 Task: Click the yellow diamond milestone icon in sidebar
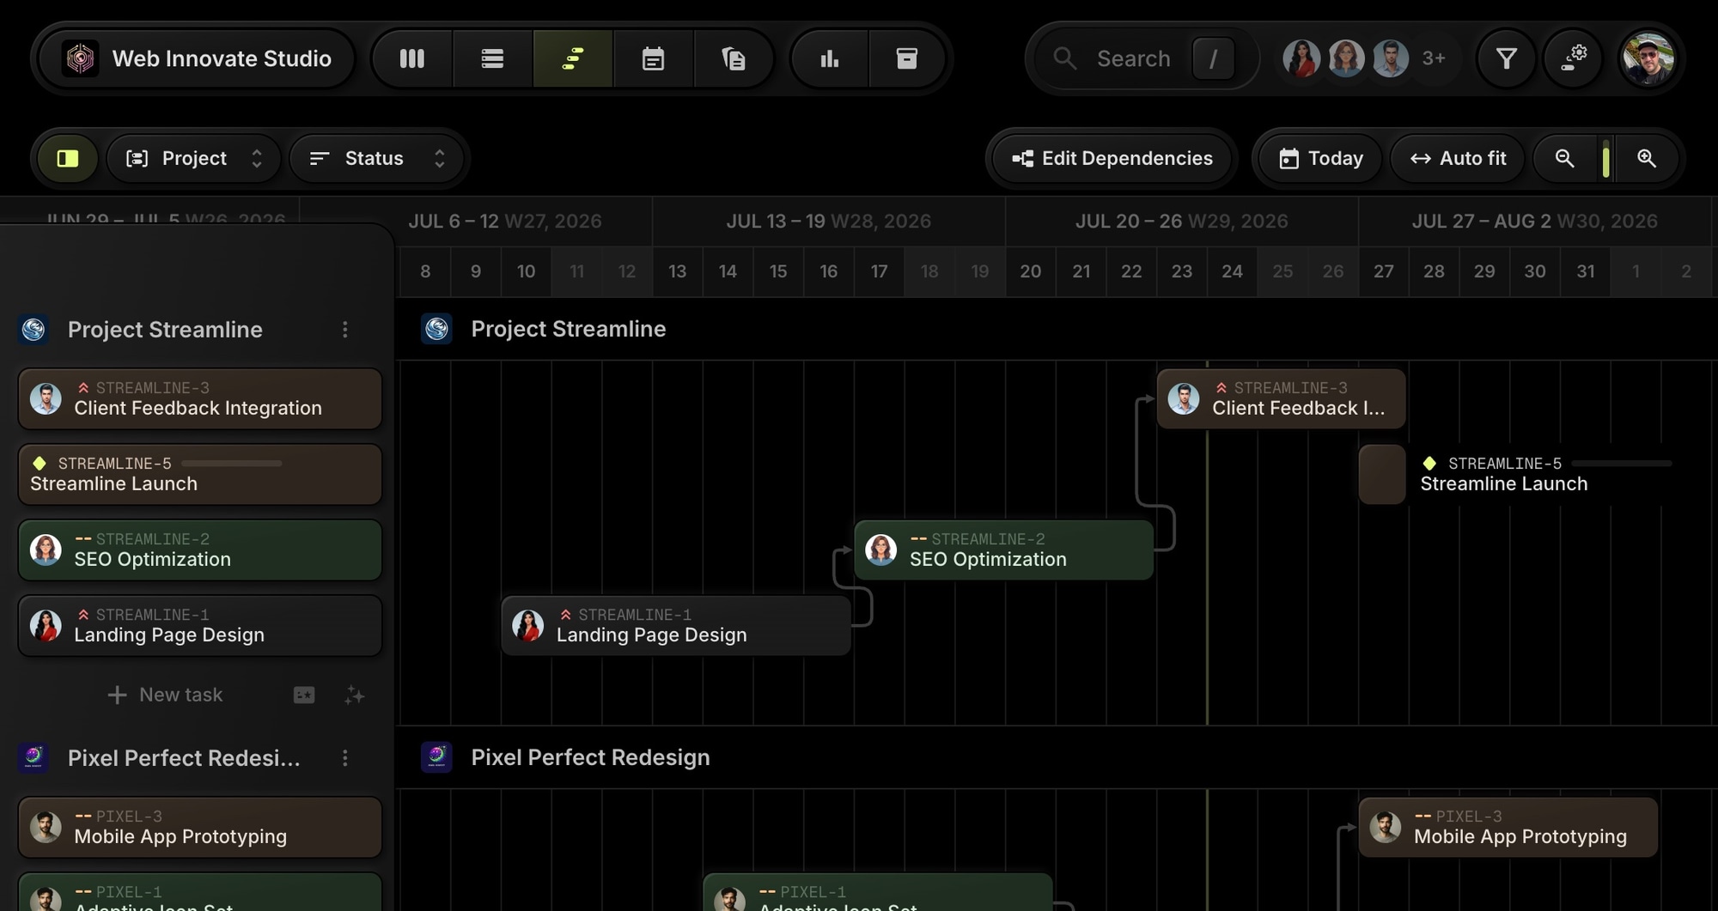[40, 464]
